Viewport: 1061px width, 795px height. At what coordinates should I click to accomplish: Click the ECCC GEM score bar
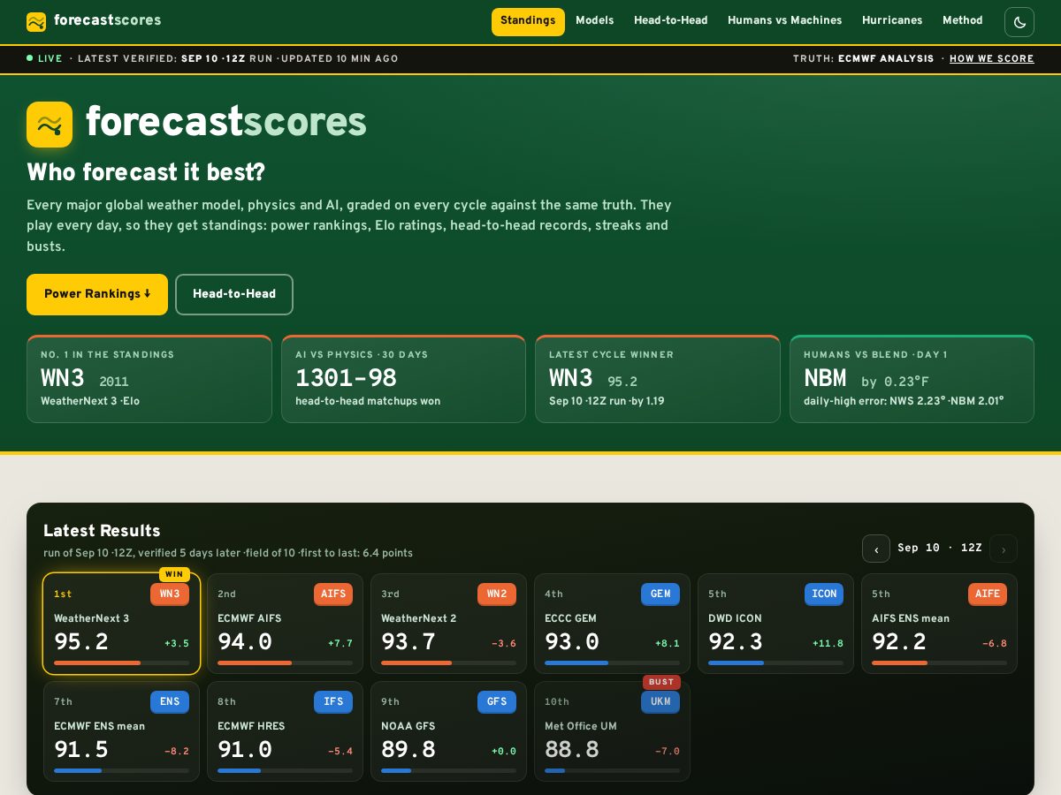[x=612, y=662]
